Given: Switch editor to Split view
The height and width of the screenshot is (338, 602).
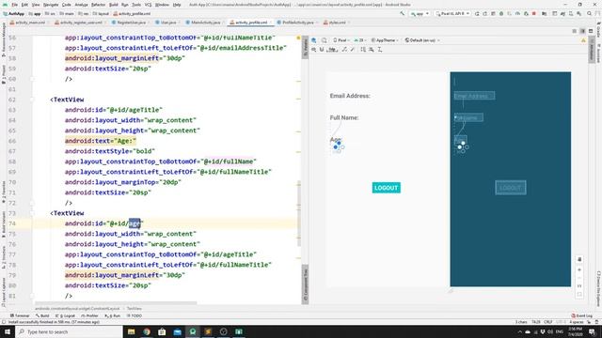Looking at the screenshot, I should coord(582,31).
